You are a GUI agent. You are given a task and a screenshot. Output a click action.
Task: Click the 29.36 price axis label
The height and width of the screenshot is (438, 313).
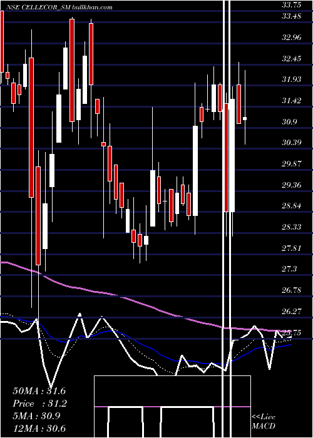point(291,185)
